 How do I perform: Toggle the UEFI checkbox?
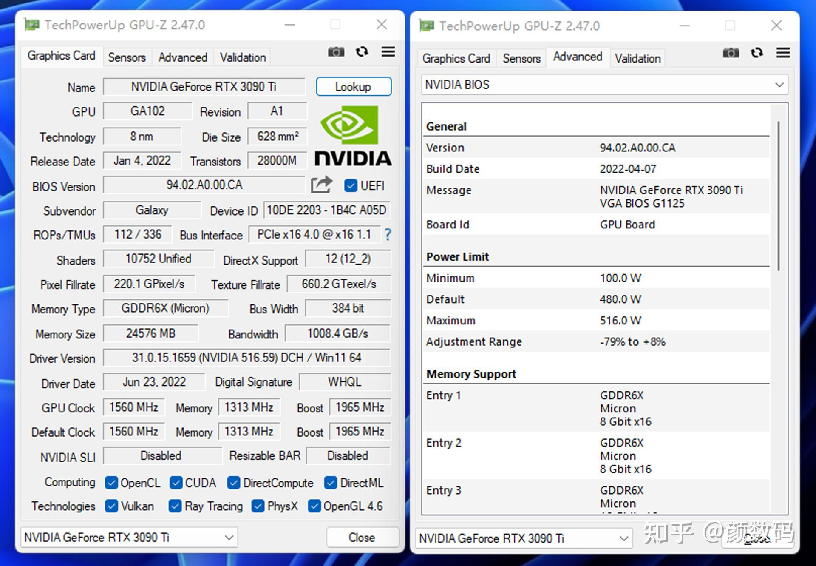pyautogui.click(x=351, y=185)
